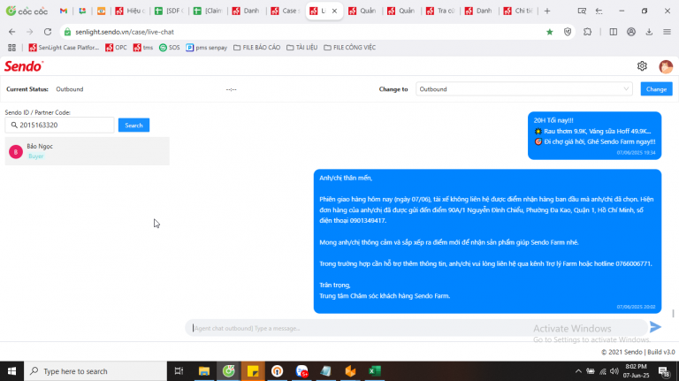679x381 pixels.
Task: Open the pinned Gmail tab
Action: (x=64, y=11)
